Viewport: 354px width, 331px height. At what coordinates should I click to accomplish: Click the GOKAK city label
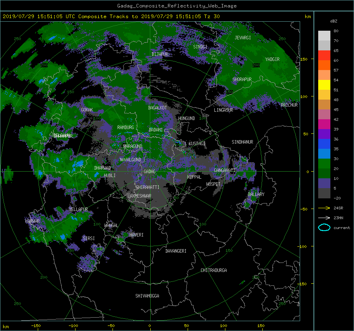[x=87, y=110]
